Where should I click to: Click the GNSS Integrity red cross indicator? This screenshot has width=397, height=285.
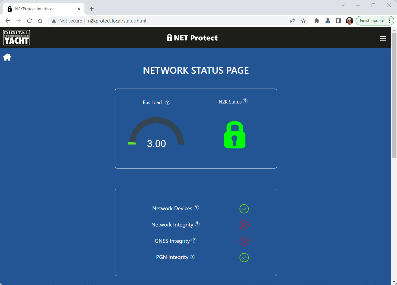click(244, 241)
